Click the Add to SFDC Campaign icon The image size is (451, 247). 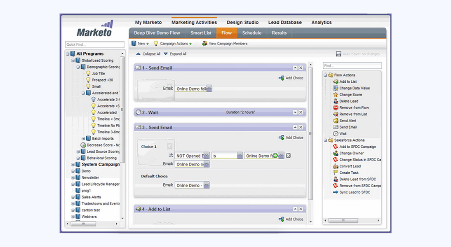[336, 147]
